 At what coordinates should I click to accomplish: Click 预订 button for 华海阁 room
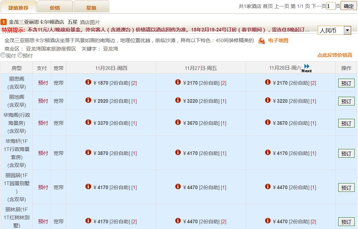pyautogui.click(x=346, y=123)
